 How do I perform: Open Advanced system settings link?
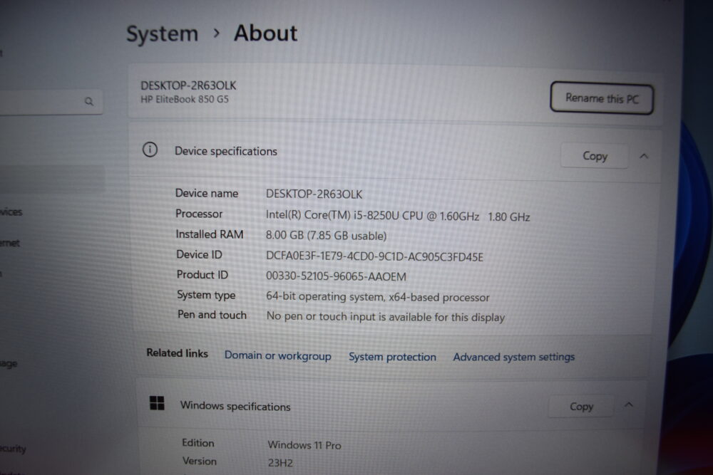[x=514, y=357]
